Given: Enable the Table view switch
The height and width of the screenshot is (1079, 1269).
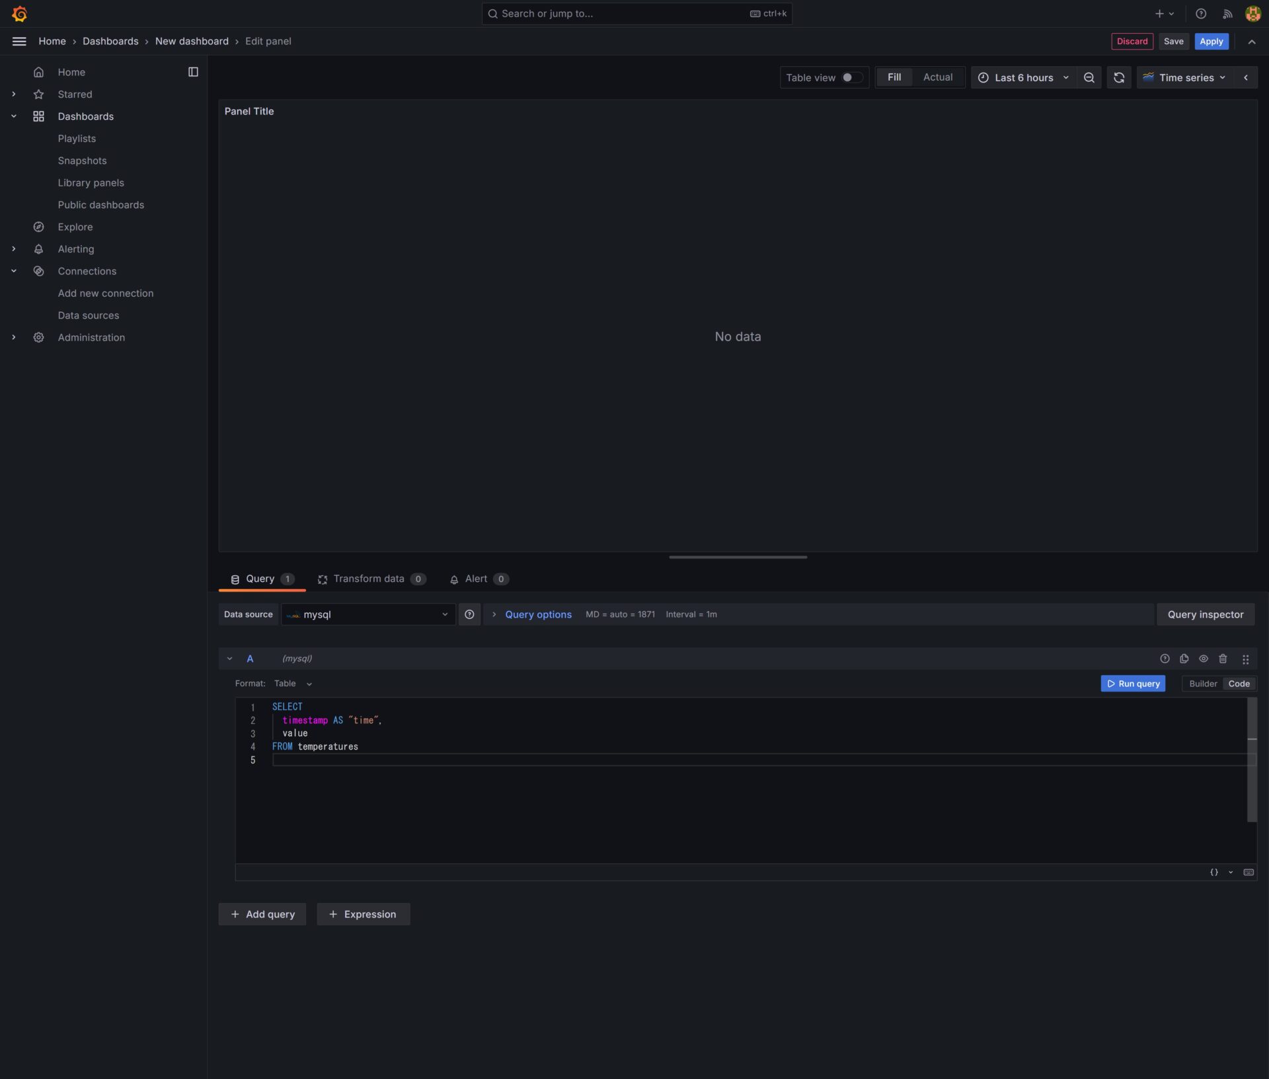Looking at the screenshot, I should coord(851,77).
